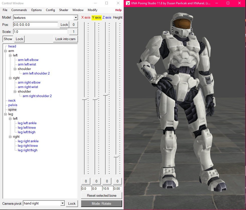This screenshot has height=210, width=246.
Task: Click Reset selected bone button
Action: (x=102, y=195)
